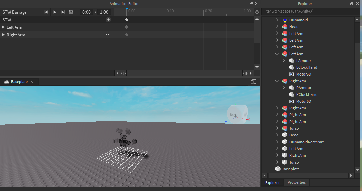Select LClockHand part in Explorer
Screen dimensions: 362x191
click(306, 67)
